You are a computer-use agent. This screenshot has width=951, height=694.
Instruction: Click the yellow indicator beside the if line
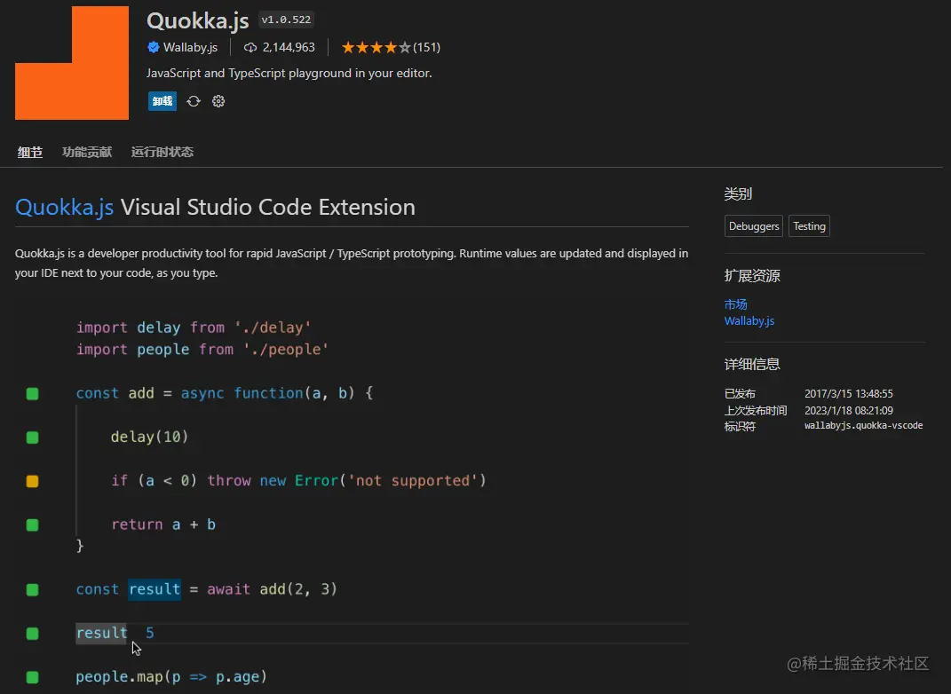pyautogui.click(x=33, y=481)
